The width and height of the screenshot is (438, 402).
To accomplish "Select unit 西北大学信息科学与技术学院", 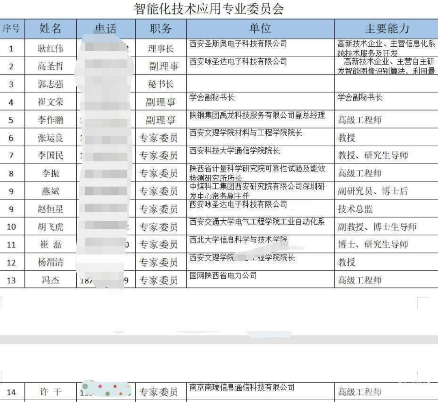I will coord(238,239).
